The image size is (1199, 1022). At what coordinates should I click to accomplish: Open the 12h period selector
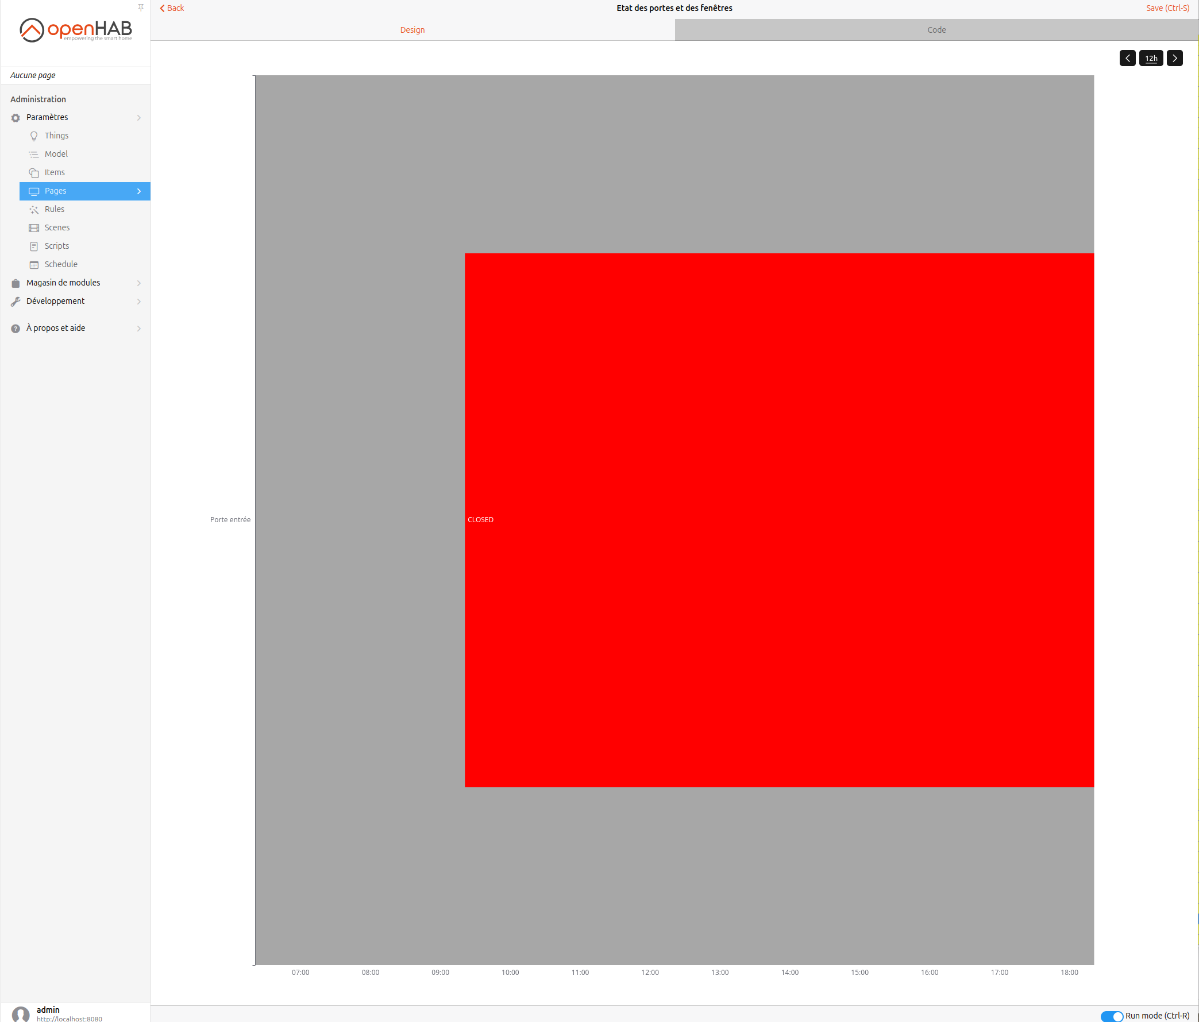1151,58
